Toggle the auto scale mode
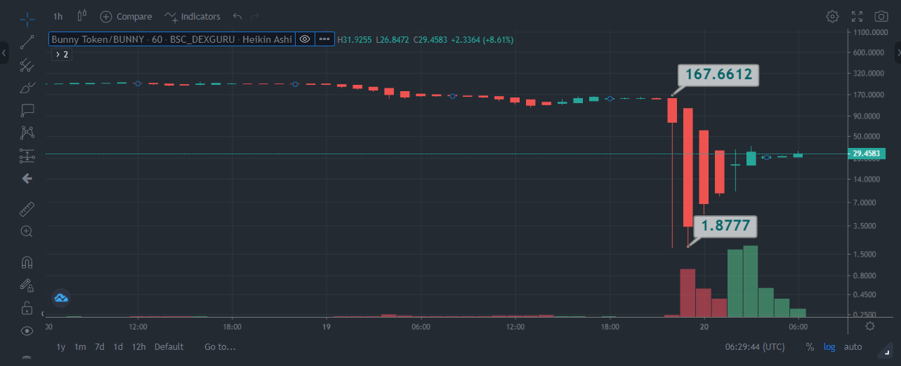This screenshot has width=901, height=366. click(x=853, y=346)
